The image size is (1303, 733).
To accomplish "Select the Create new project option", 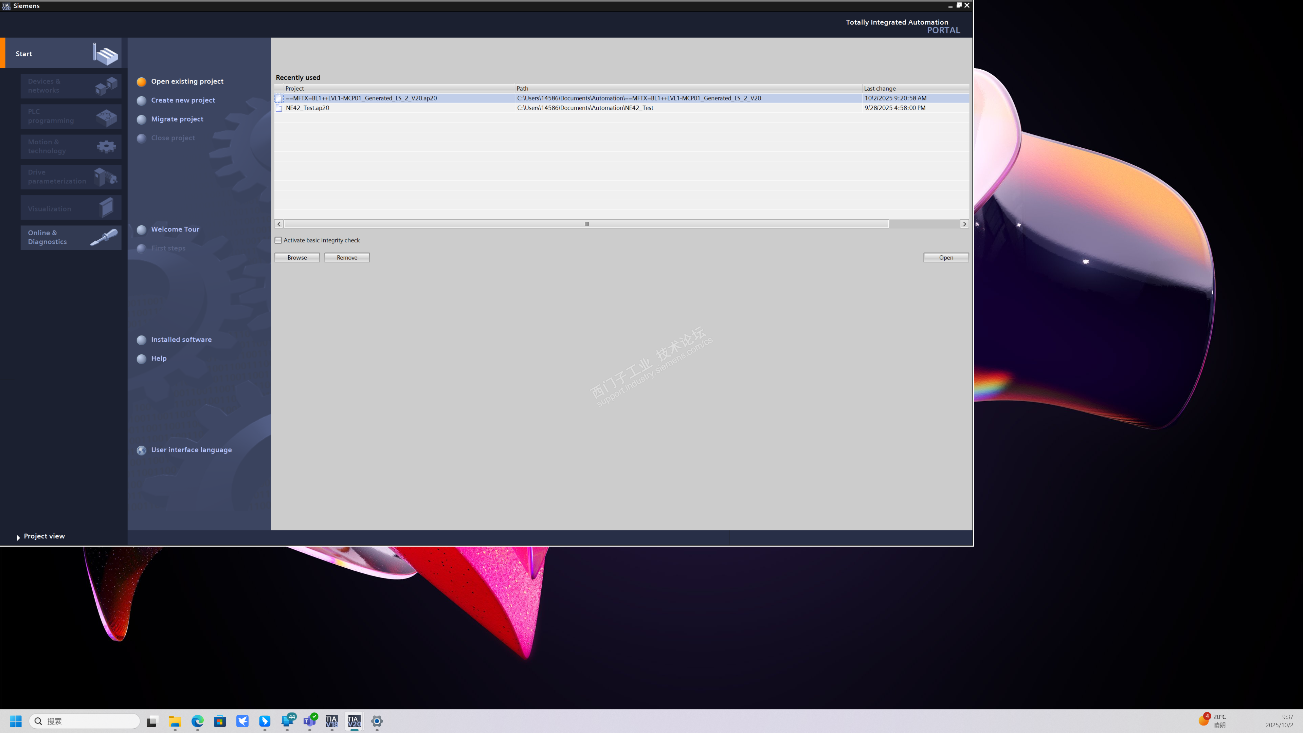I will (183, 100).
